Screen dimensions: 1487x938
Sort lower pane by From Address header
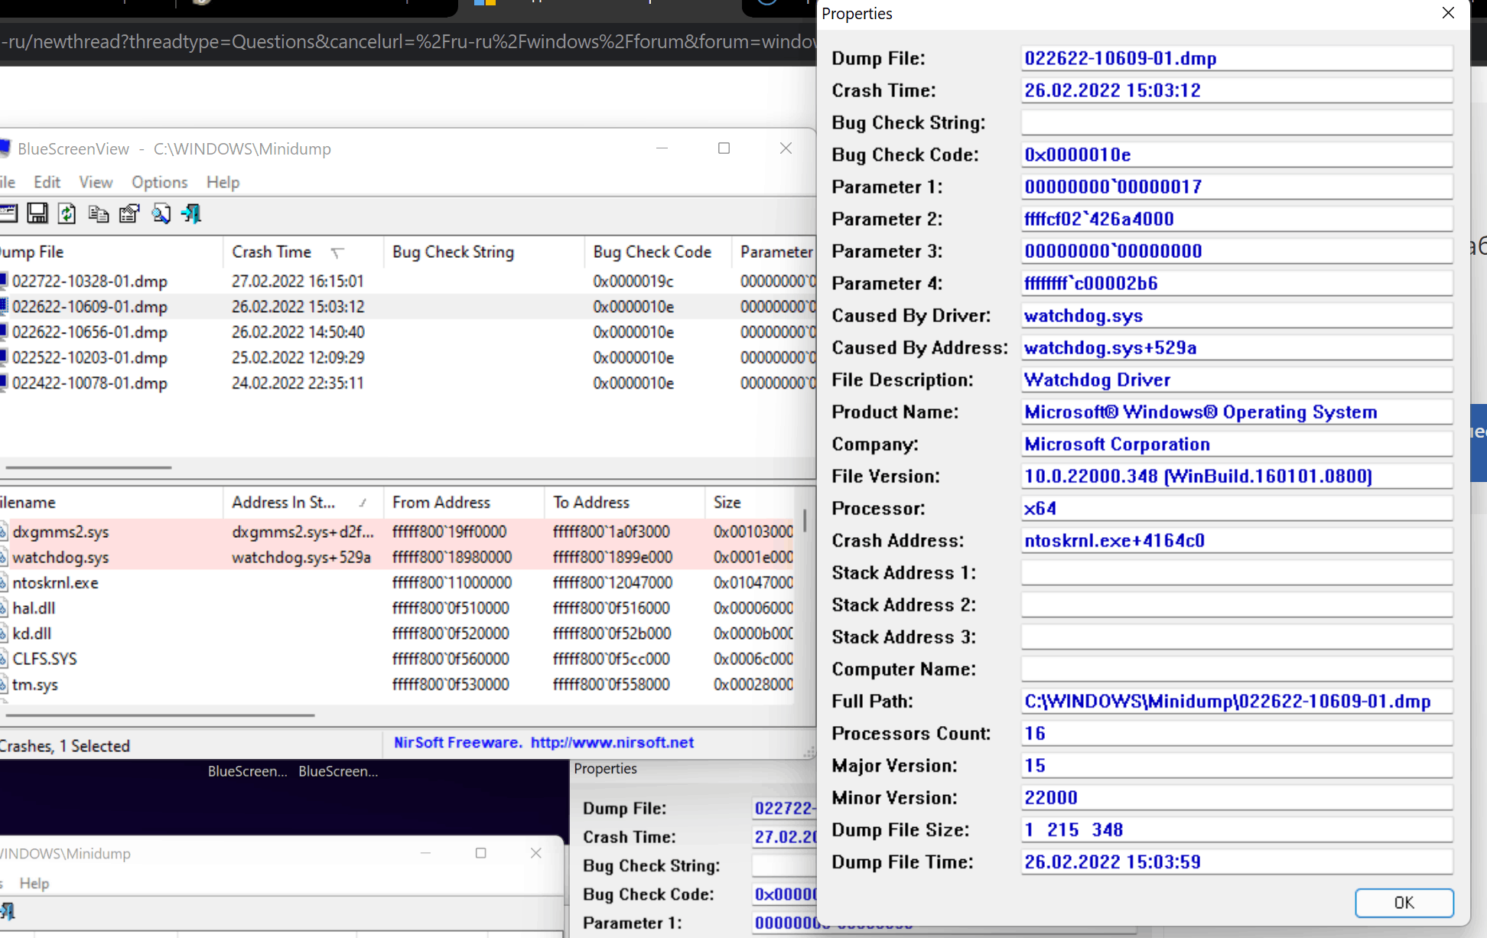[x=464, y=502]
